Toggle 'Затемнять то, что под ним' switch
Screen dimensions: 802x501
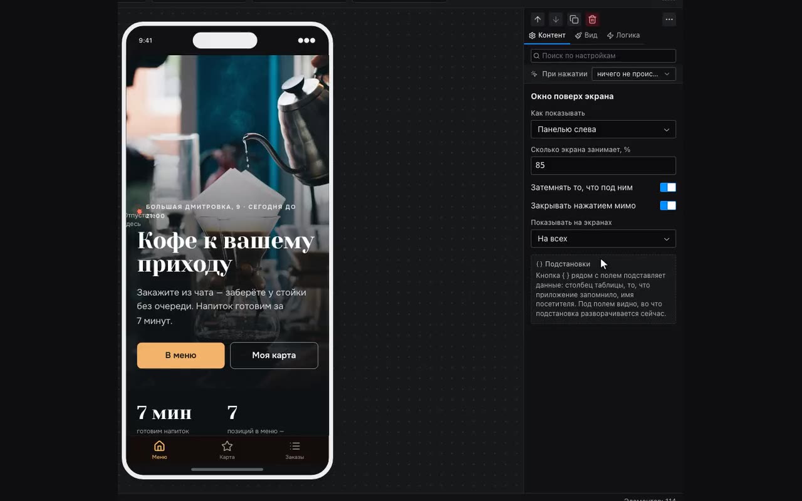pos(668,187)
